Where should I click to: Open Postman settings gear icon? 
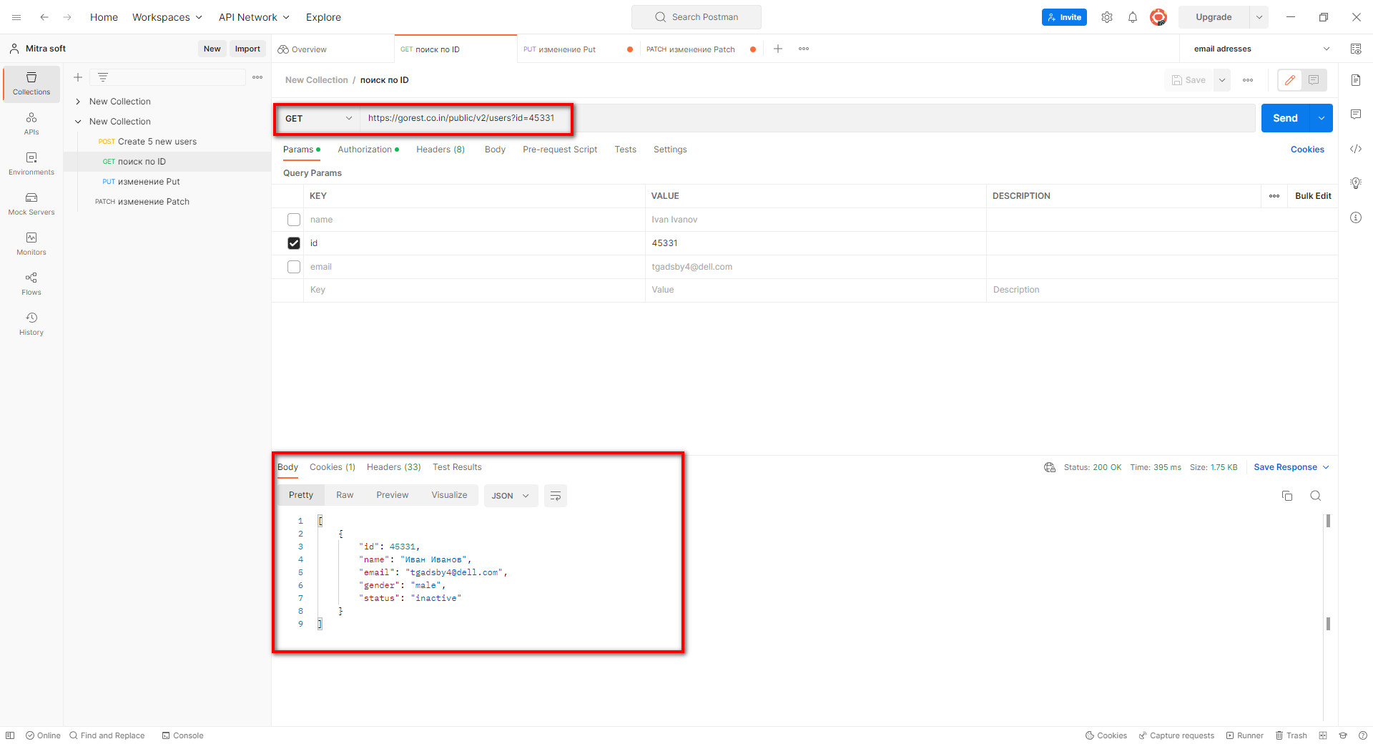(1107, 17)
